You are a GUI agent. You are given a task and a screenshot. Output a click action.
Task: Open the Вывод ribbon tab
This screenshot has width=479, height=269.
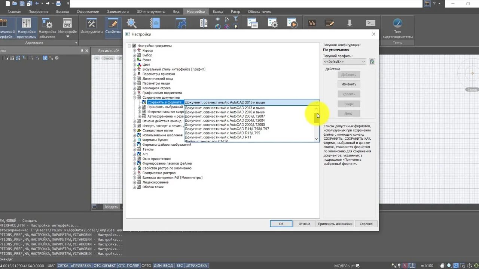pos(218,12)
